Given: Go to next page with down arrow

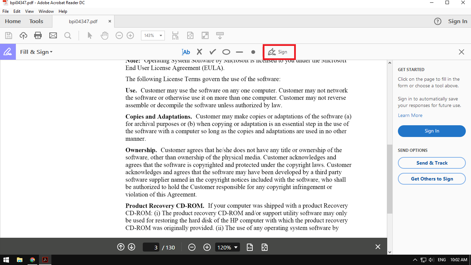Looking at the screenshot, I should point(131,247).
